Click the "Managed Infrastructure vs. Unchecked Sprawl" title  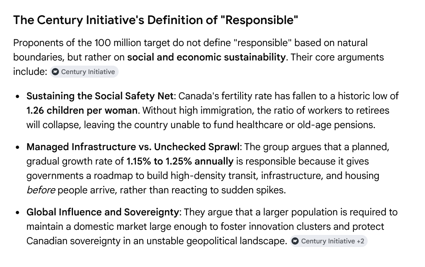tap(133, 147)
